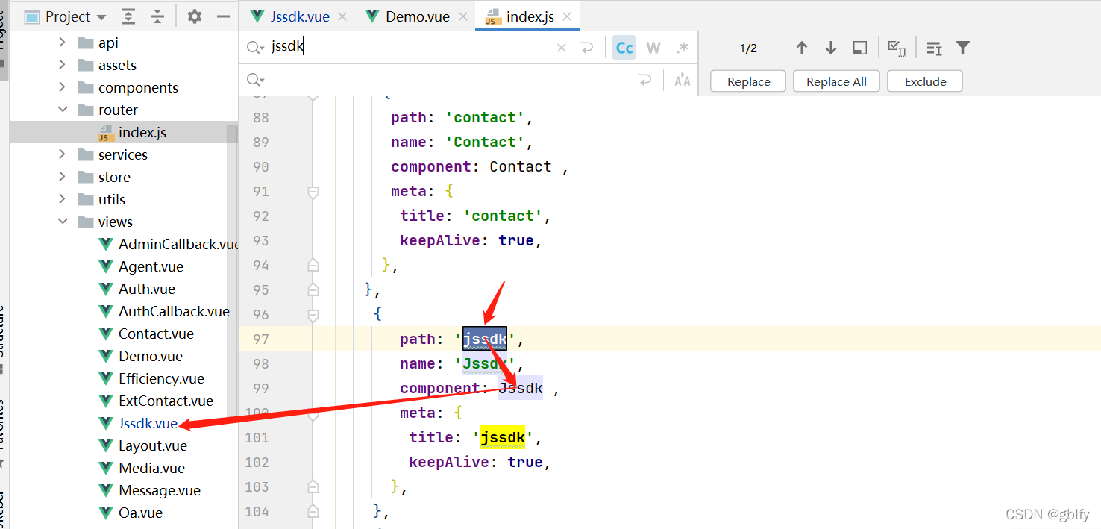Image resolution: width=1101 pixels, height=529 pixels.
Task: Toggle Match Case (Cc) option
Action: coord(624,48)
